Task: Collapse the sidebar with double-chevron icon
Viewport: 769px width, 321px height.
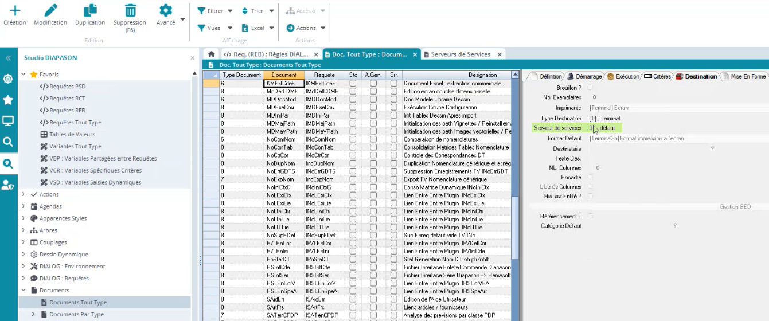Action: click(x=8, y=58)
